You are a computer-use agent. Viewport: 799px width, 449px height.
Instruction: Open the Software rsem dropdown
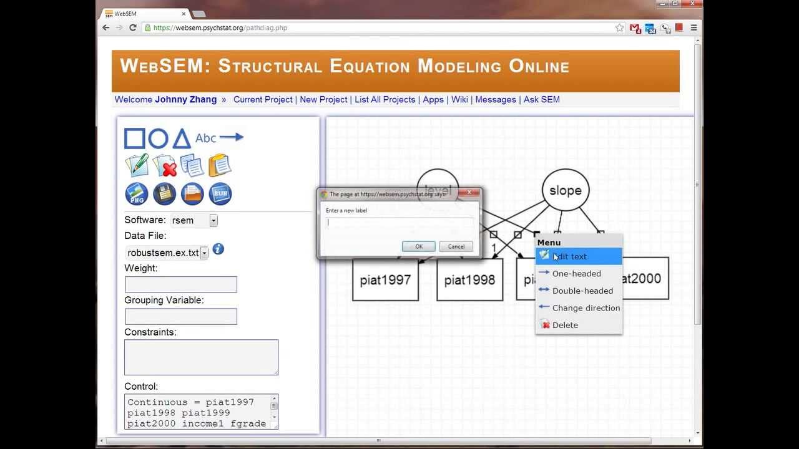(194, 220)
